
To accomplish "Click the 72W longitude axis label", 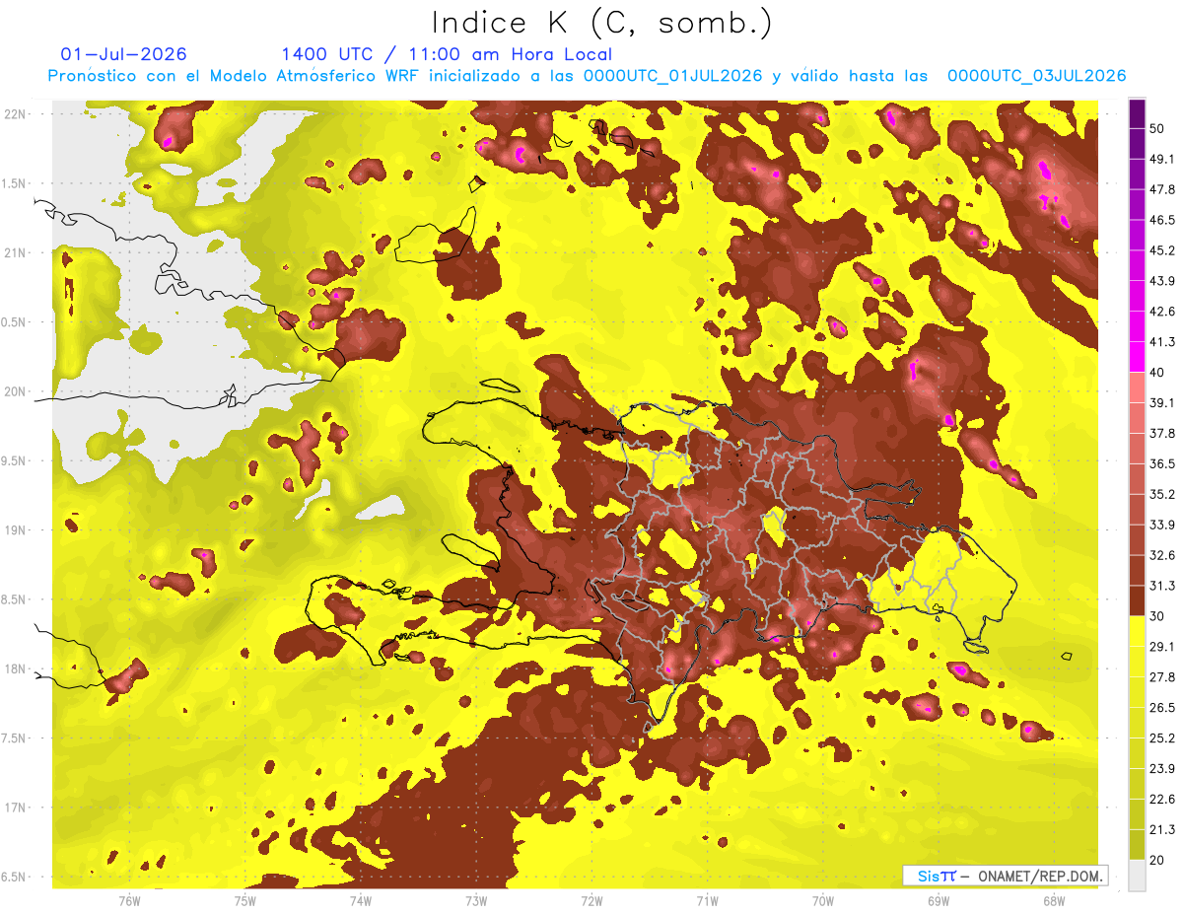I will tap(591, 900).
